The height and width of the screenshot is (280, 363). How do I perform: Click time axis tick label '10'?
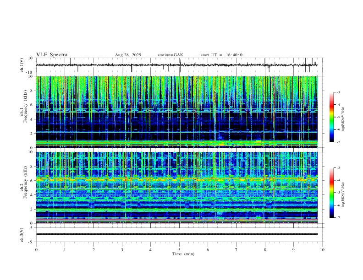(322, 250)
